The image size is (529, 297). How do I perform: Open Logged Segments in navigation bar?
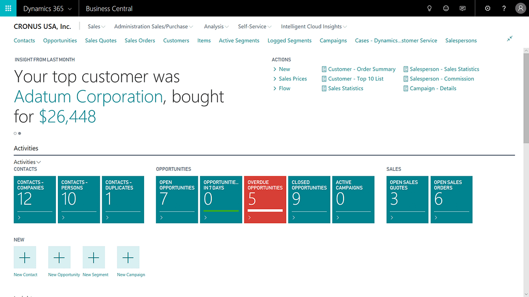click(289, 40)
